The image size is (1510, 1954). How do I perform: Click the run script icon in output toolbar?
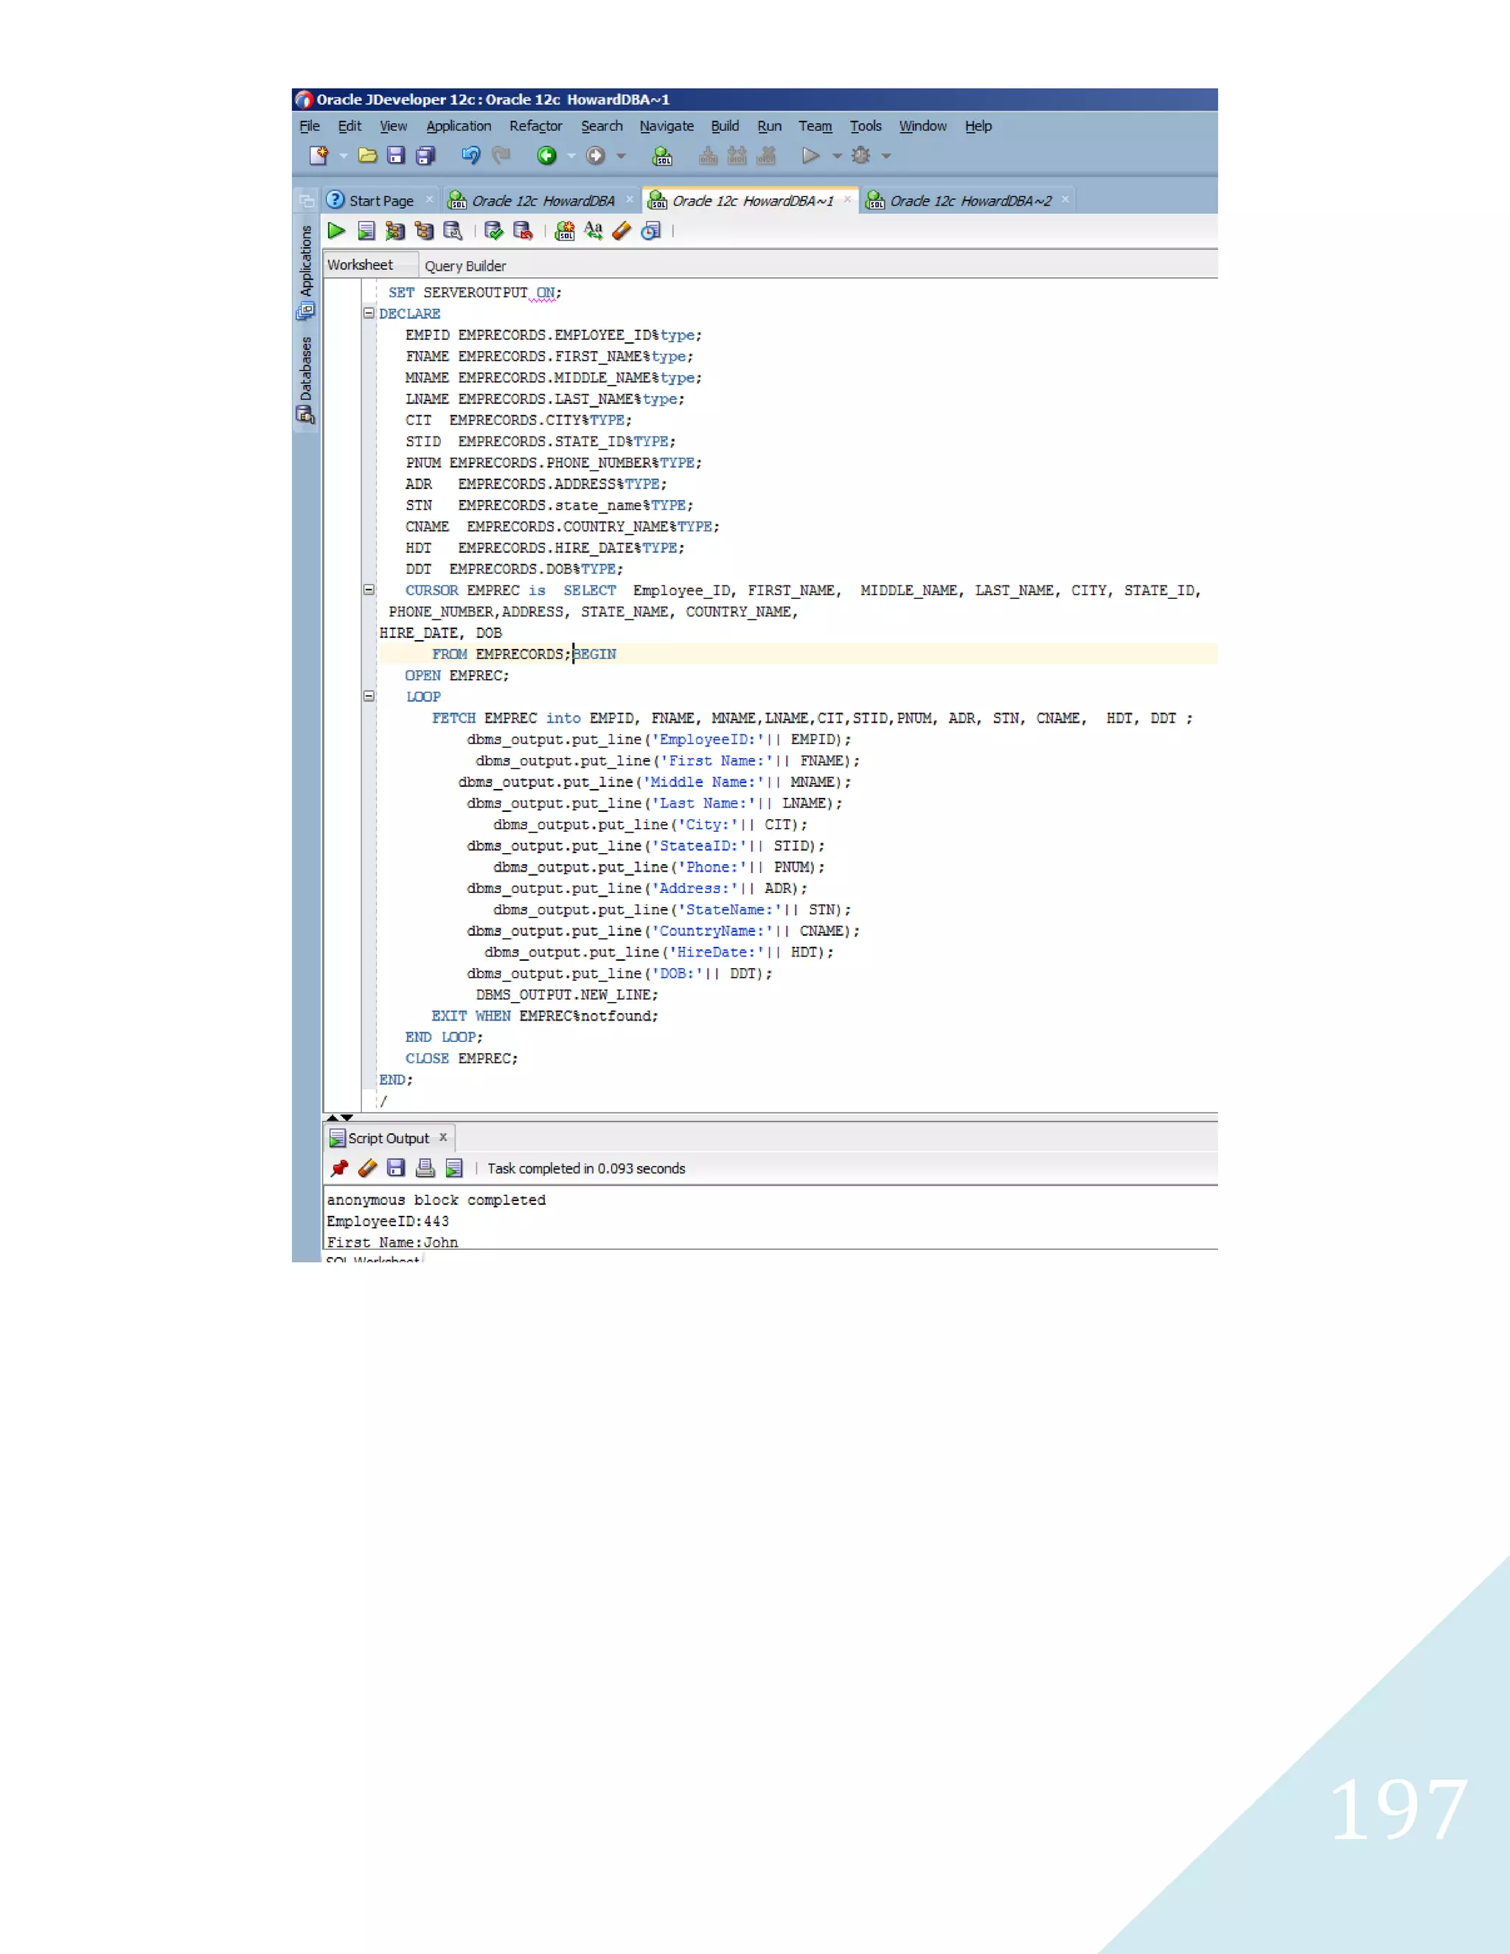click(x=454, y=1167)
